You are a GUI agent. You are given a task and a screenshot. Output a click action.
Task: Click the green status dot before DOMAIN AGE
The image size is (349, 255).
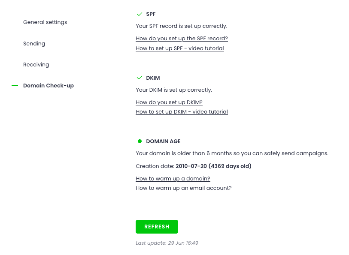pos(140,141)
